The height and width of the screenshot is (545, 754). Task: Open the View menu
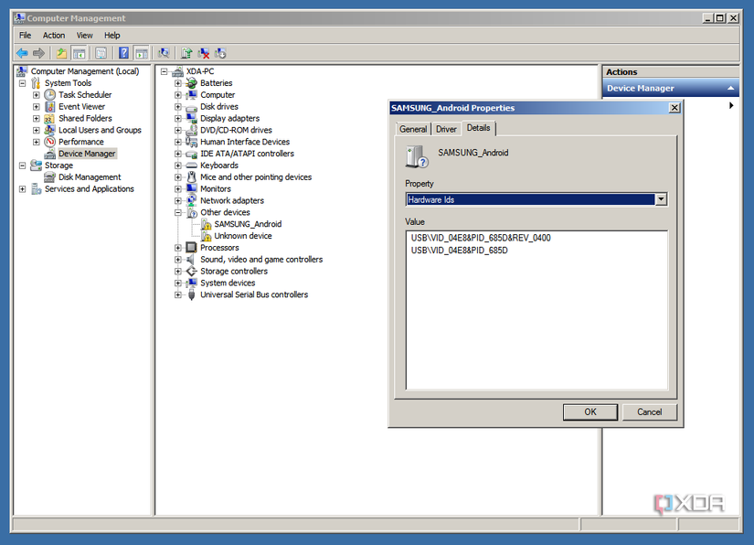85,35
